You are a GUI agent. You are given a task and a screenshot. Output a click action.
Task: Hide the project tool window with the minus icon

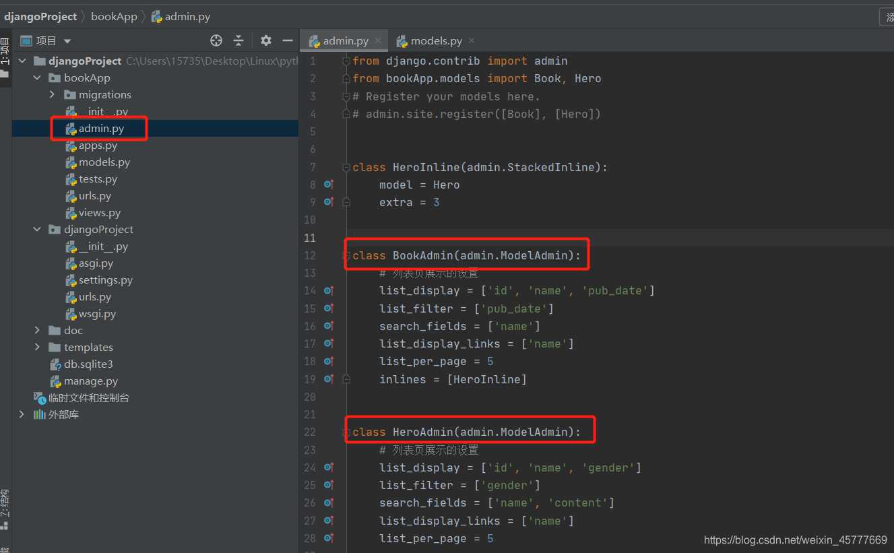(x=288, y=40)
